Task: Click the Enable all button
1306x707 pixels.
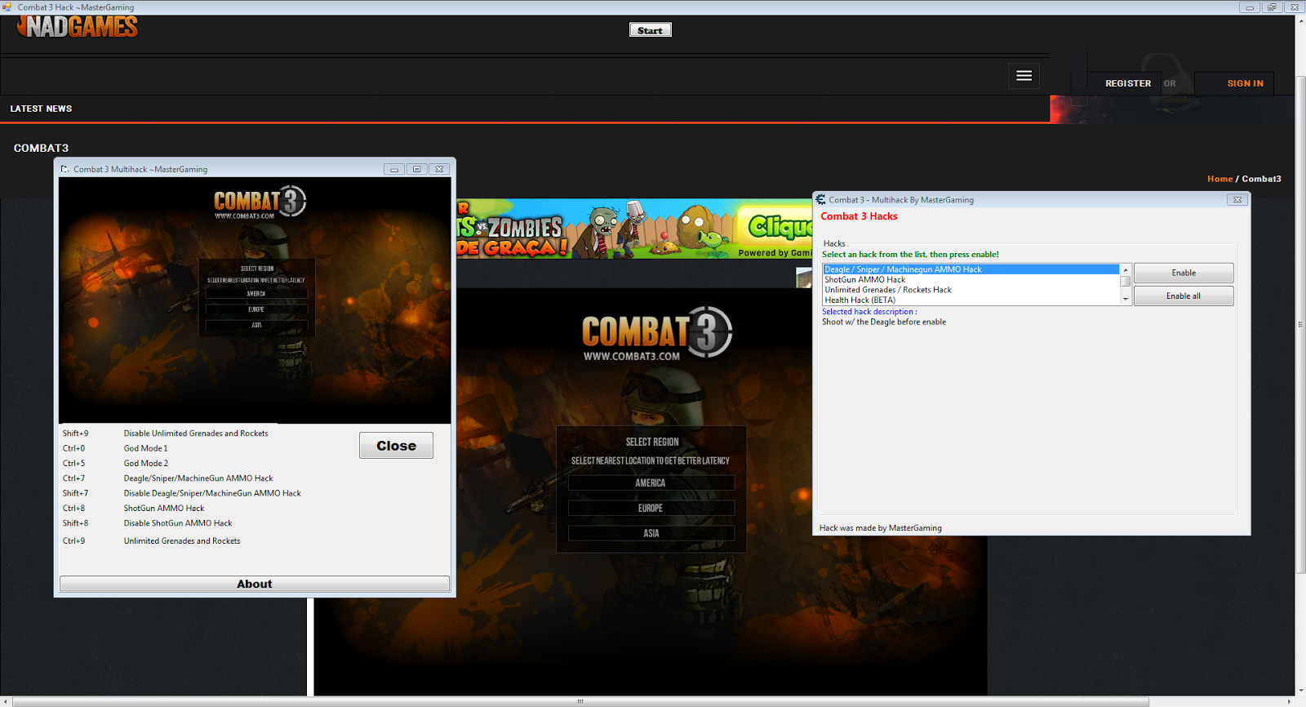Action: click(1184, 296)
